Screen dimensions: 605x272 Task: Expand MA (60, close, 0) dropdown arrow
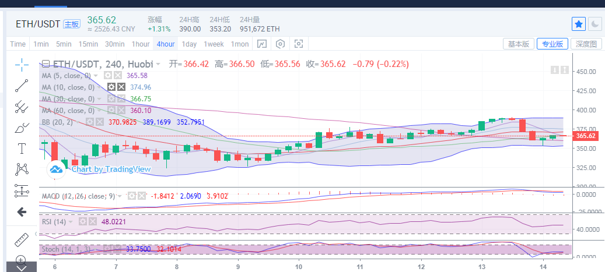click(100, 111)
